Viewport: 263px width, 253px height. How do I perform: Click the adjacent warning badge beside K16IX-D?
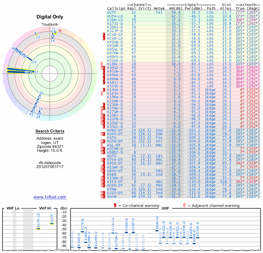102,94
